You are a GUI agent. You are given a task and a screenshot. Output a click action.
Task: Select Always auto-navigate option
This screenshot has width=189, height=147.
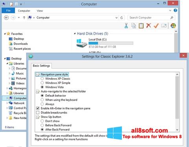42,104
